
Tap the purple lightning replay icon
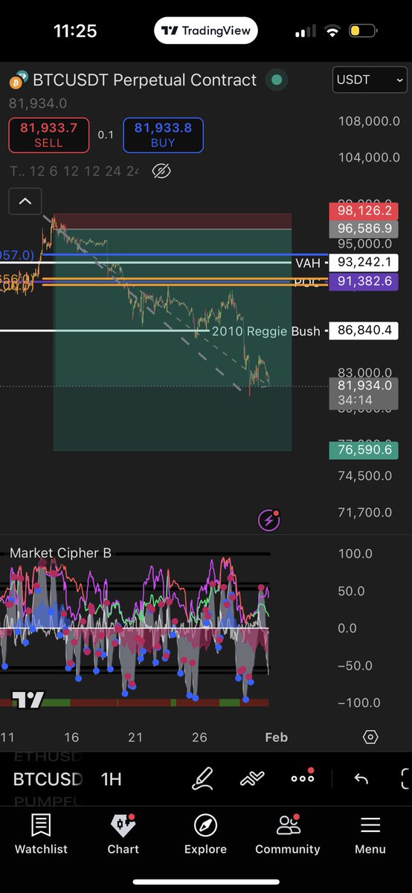268,520
